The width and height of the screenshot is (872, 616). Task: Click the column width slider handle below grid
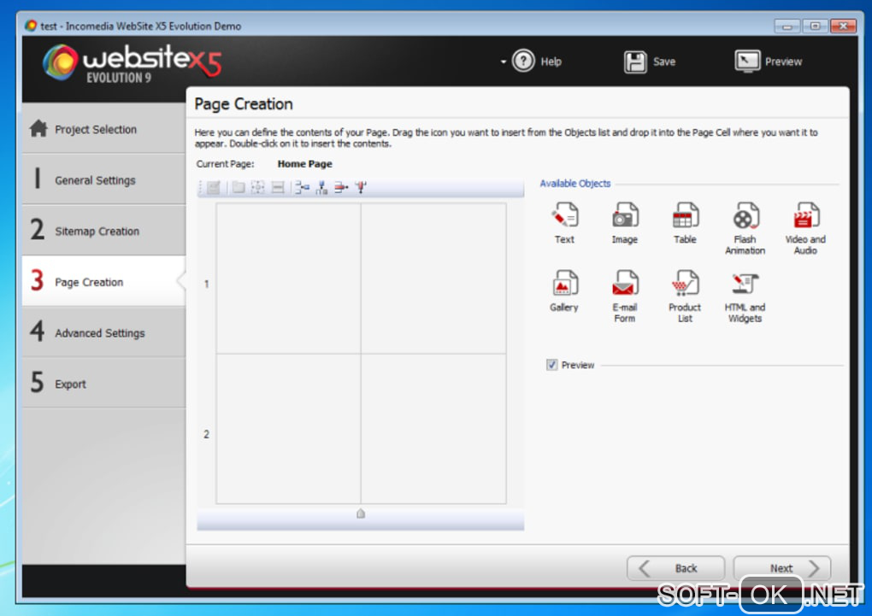pos(361,513)
